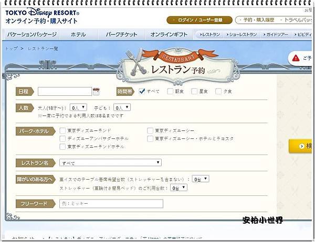Go to レストラン sub-navigation link

click(x=209, y=35)
